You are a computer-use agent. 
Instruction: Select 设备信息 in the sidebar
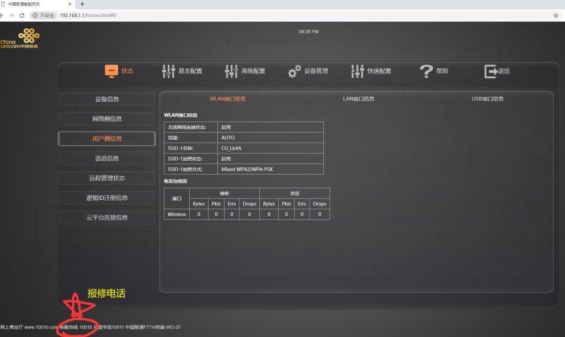[x=106, y=99]
